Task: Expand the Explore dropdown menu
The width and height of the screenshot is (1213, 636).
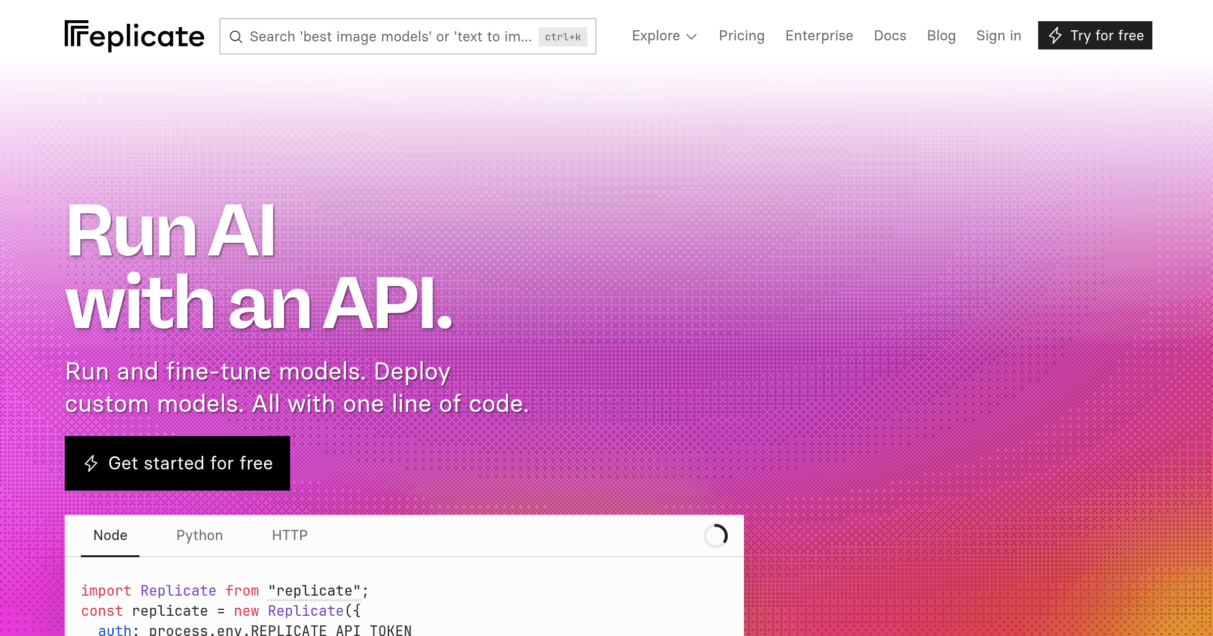Action: pyautogui.click(x=664, y=36)
